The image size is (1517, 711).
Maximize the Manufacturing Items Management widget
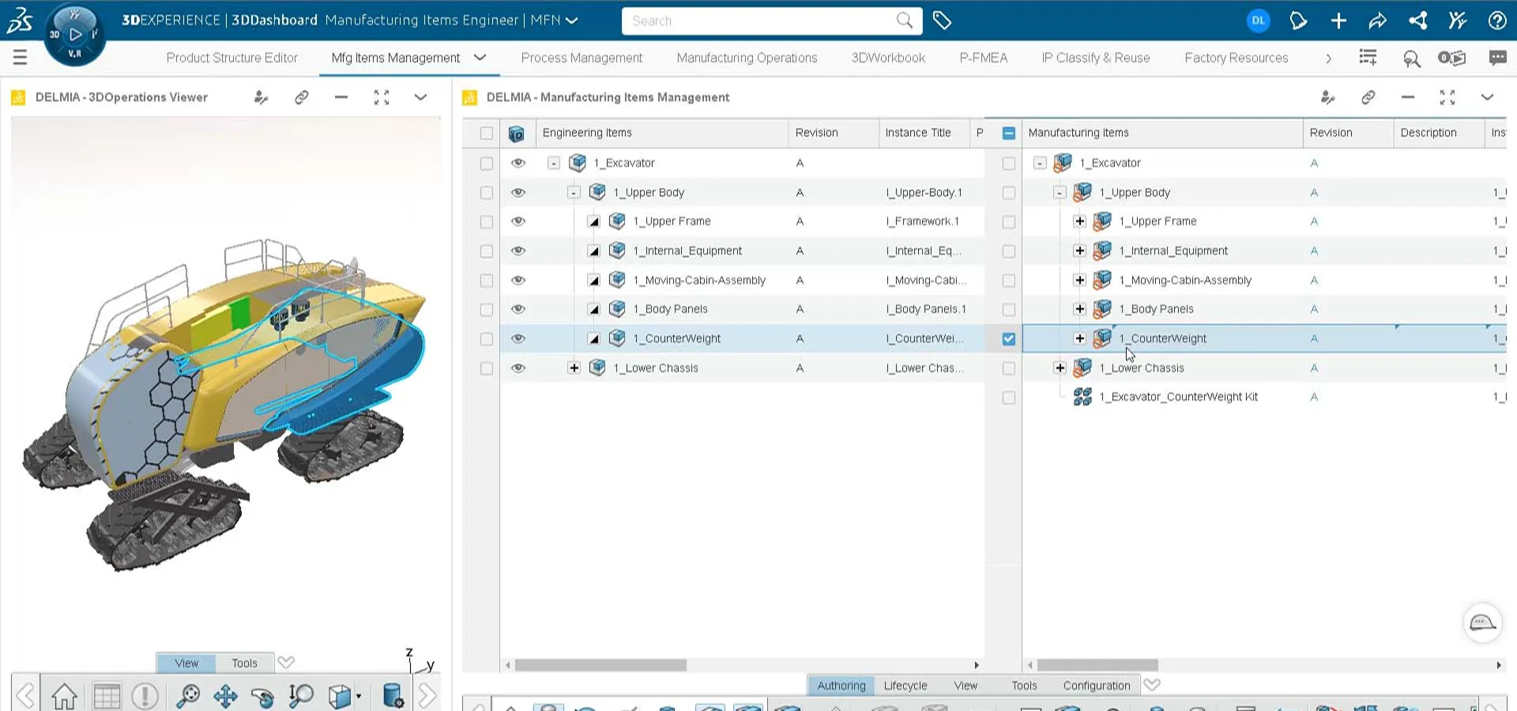tap(1447, 97)
